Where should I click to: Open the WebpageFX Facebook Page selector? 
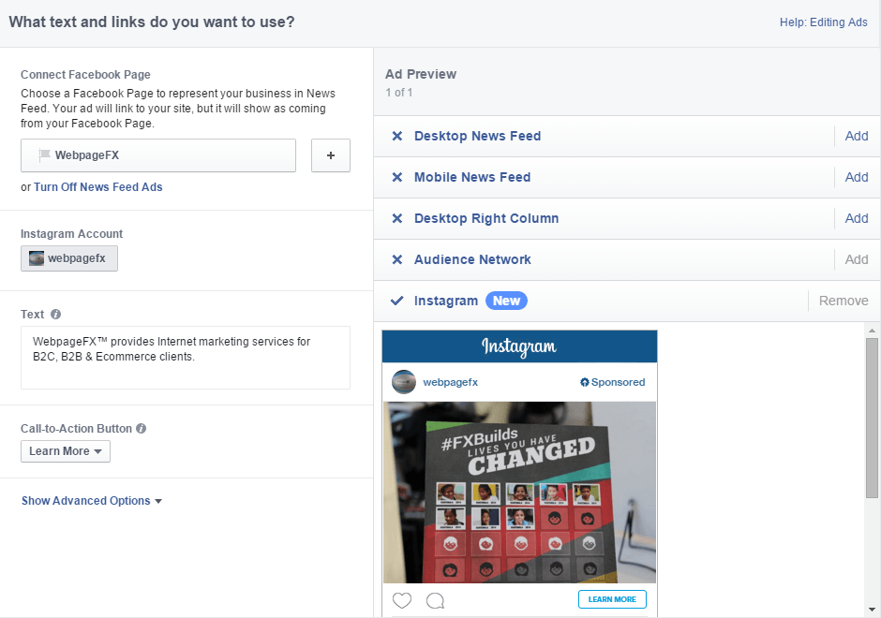pos(158,155)
